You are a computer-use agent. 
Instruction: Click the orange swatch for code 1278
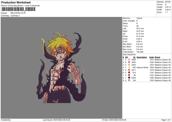pos(129,70)
